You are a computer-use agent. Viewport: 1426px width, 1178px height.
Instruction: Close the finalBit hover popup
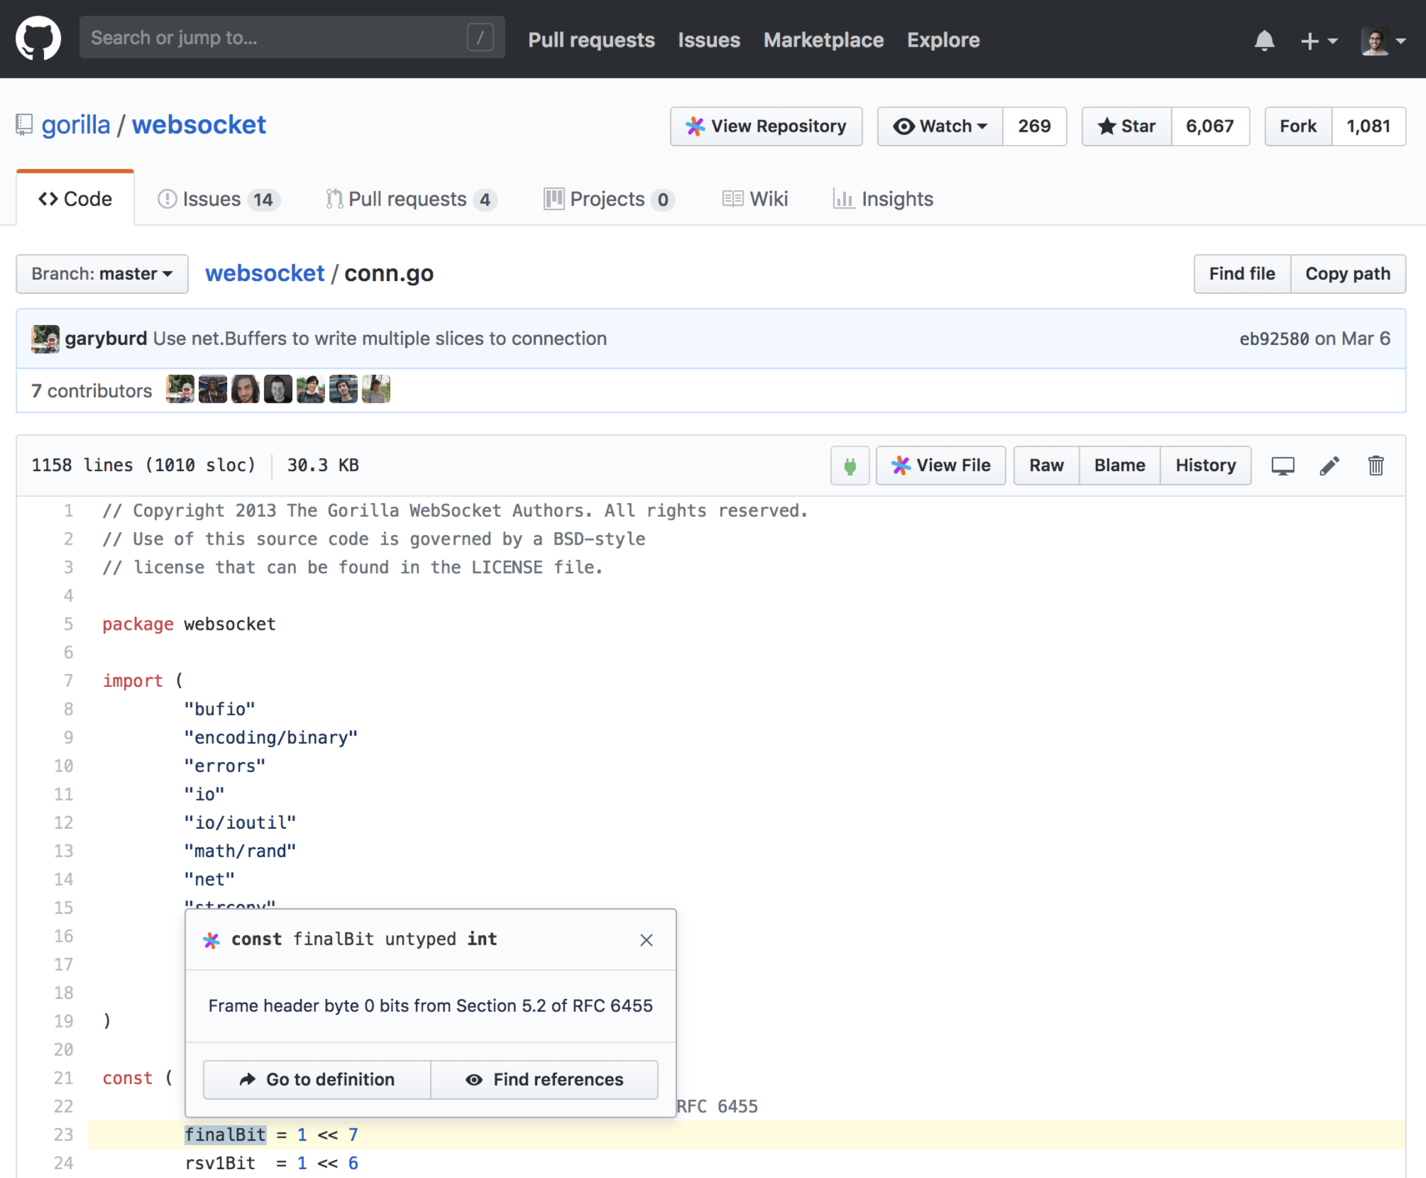(x=646, y=940)
